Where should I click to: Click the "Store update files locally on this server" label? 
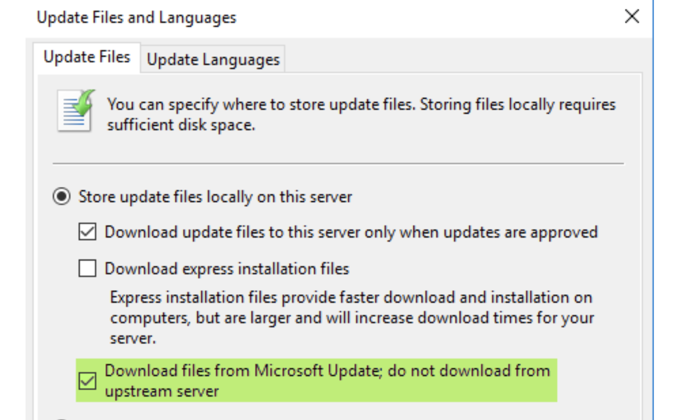(215, 197)
